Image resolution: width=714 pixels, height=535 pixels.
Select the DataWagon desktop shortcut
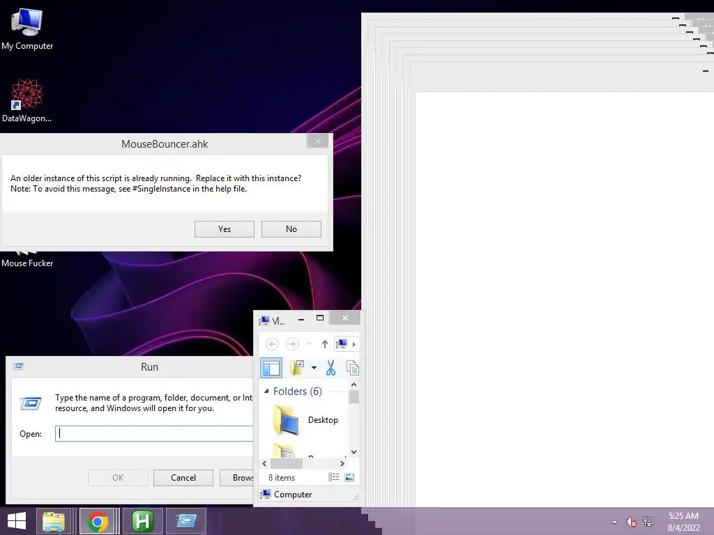(27, 100)
